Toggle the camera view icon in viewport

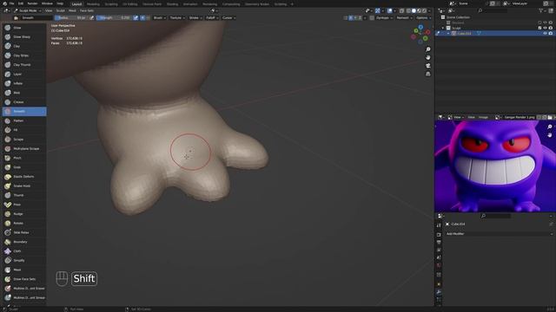[428, 66]
